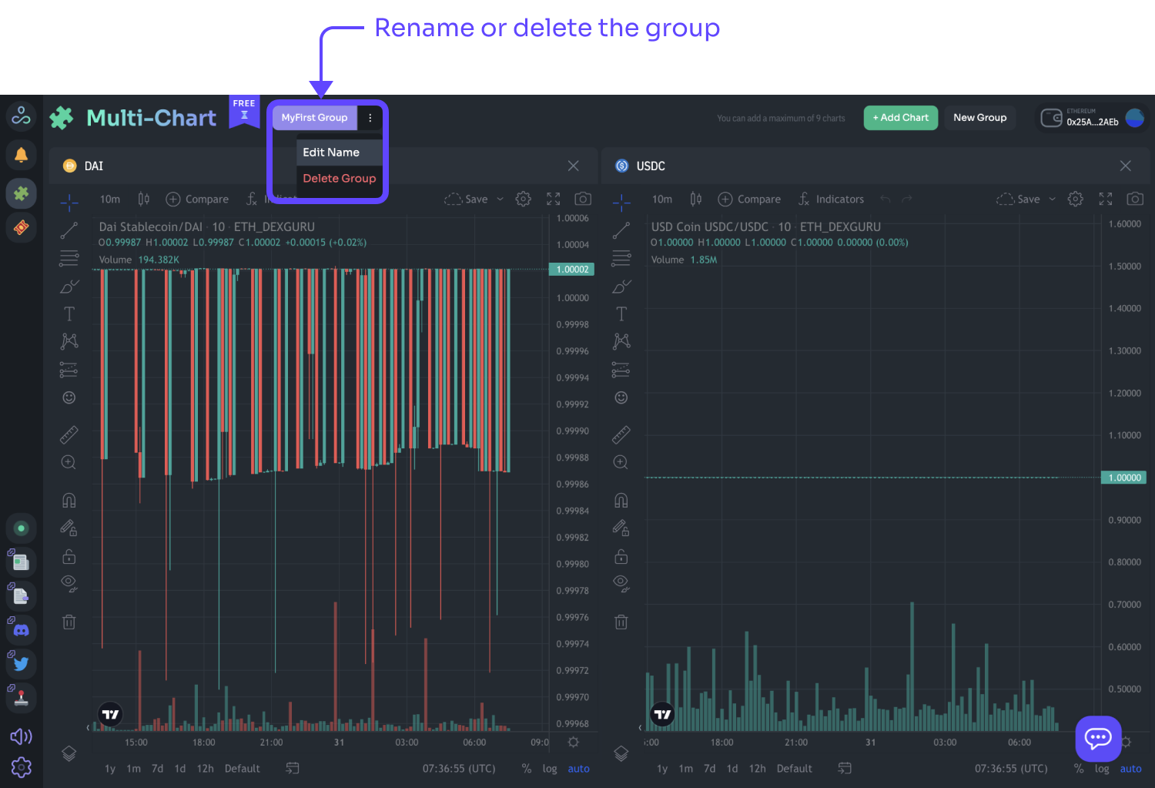
Task: Choose Delete Group from the menu
Action: pyautogui.click(x=339, y=178)
